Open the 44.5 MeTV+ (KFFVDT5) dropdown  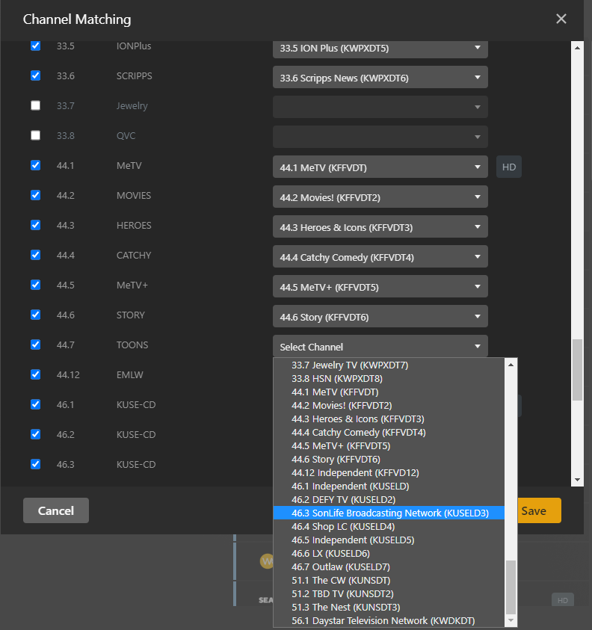[x=380, y=286]
